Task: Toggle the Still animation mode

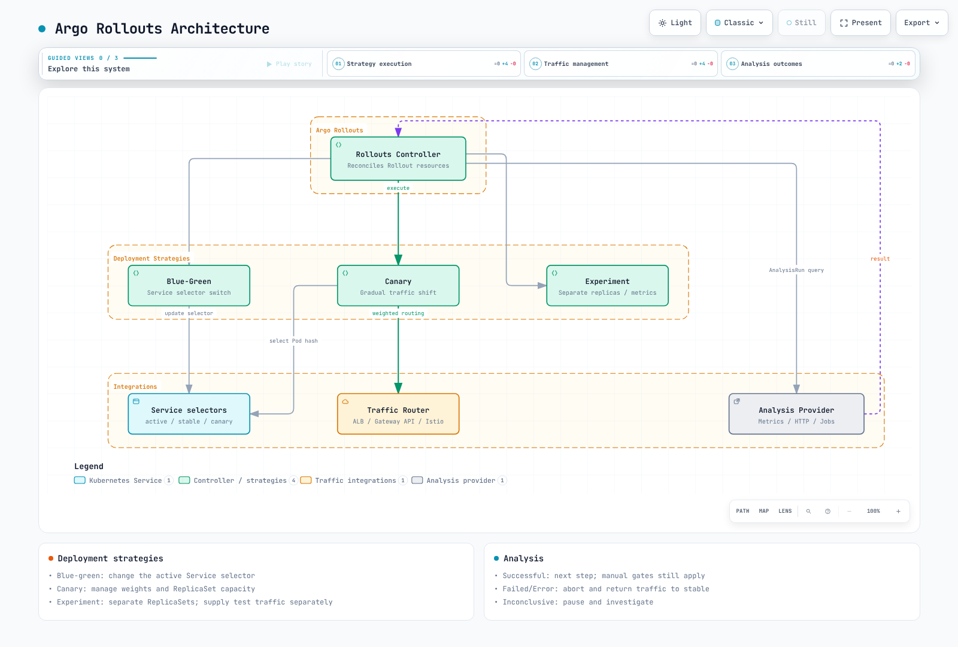Action: click(802, 23)
